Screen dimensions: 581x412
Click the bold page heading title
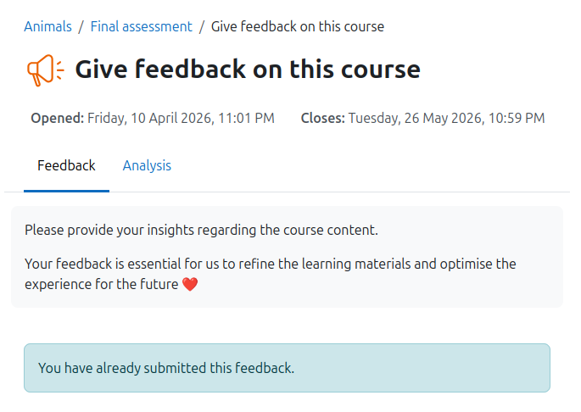[247, 70]
